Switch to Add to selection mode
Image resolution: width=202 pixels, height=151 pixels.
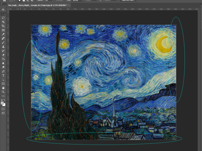point(23,1)
